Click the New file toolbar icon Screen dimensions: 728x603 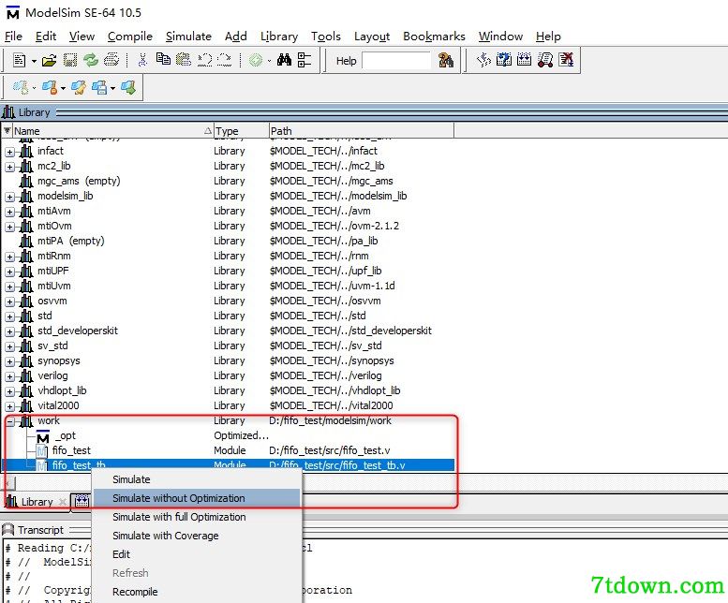(x=19, y=60)
